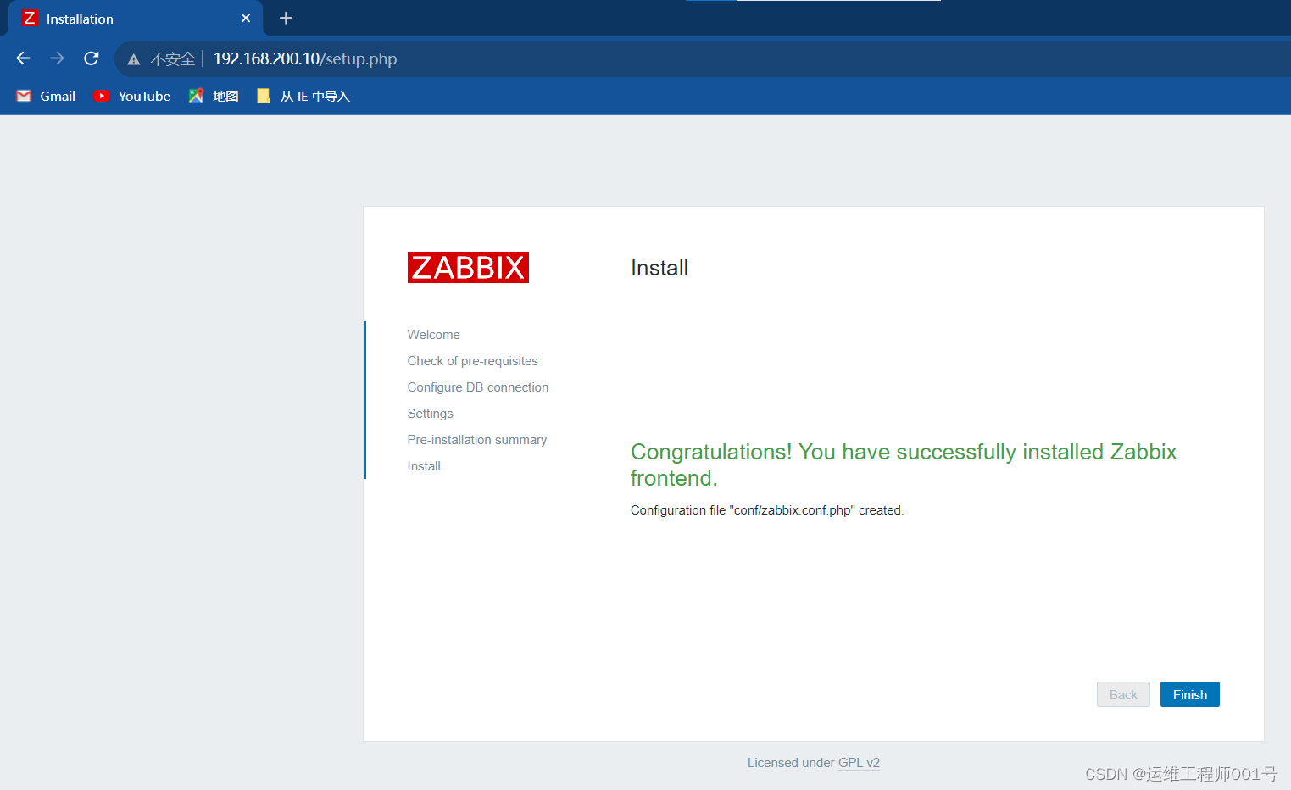Screen dimensions: 1291x790
Task: Open the YouTube bookmark
Action: coord(131,96)
